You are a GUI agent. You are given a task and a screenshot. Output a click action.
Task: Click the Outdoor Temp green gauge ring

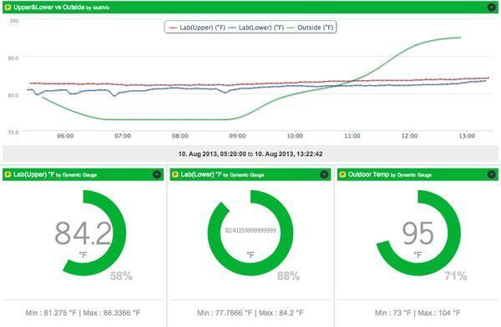[454, 233]
